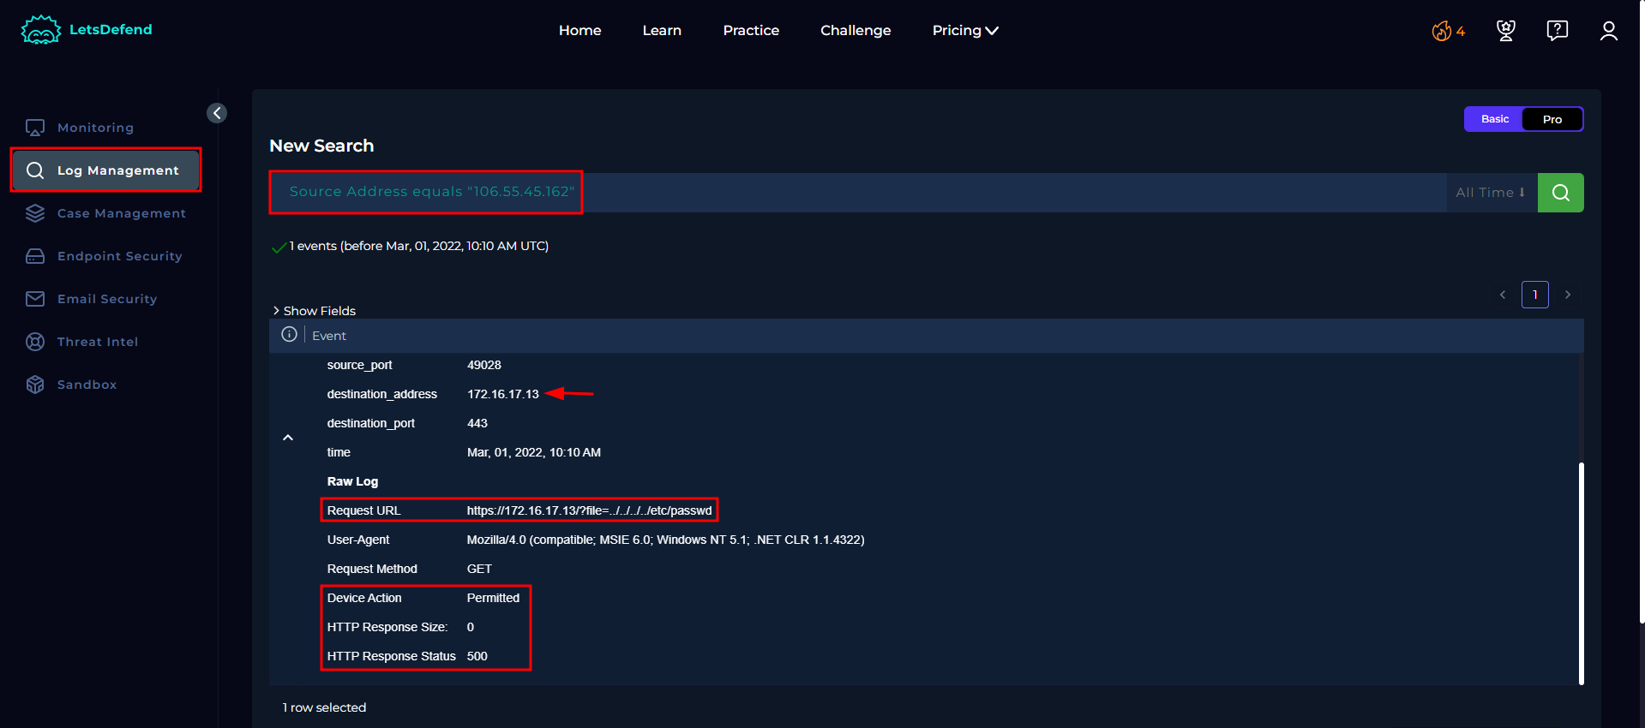1645x728 pixels.
Task: Open the Challenge page link
Action: (x=855, y=31)
